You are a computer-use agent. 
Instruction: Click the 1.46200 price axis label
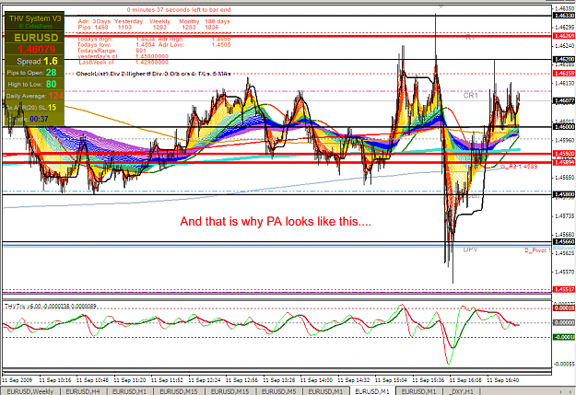tap(564, 59)
